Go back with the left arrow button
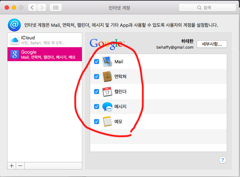This screenshot has height=177, width=240. click(32, 8)
